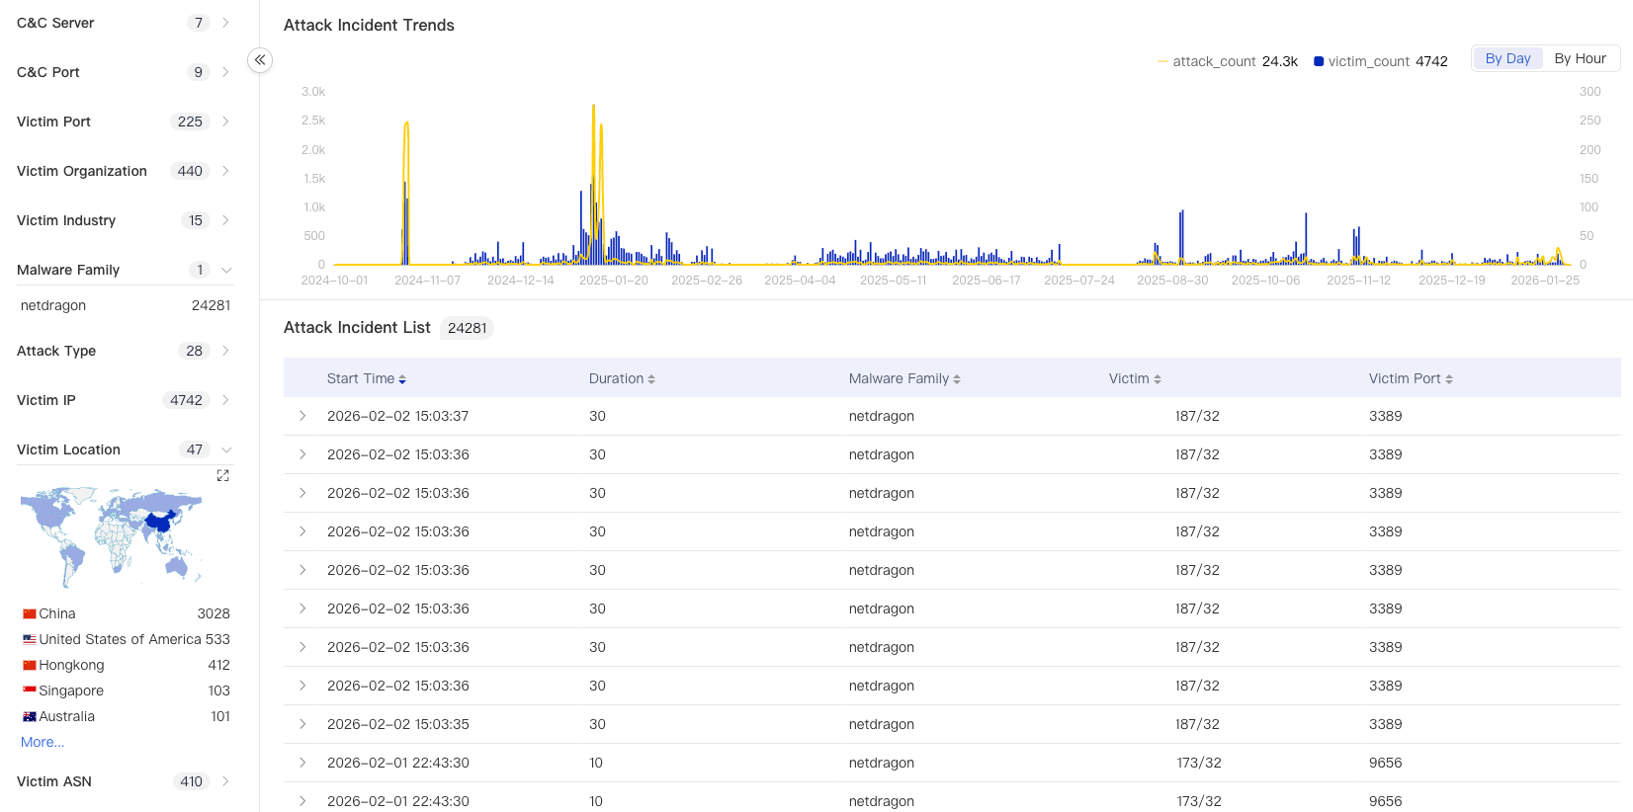Sort table by Start Time

[402, 379]
